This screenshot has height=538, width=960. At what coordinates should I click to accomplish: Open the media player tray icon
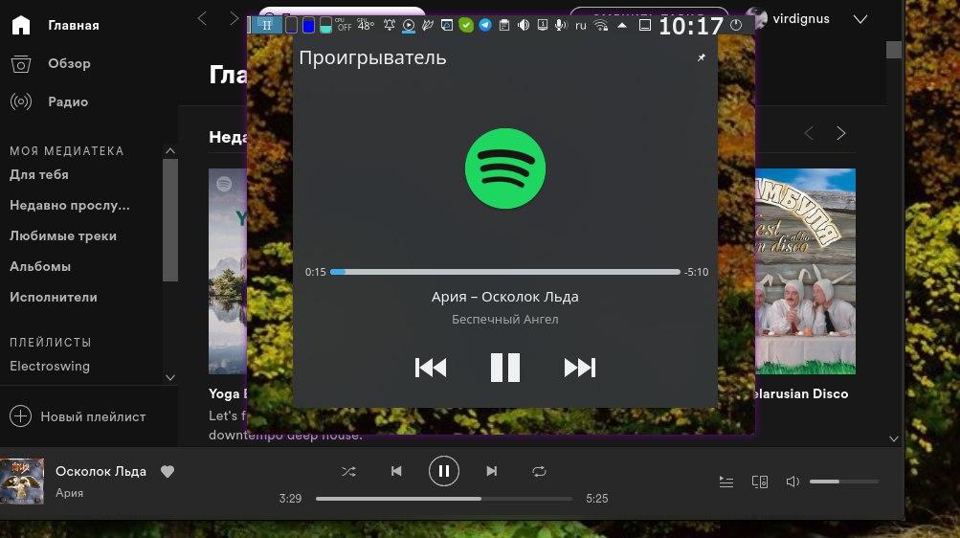click(x=409, y=25)
